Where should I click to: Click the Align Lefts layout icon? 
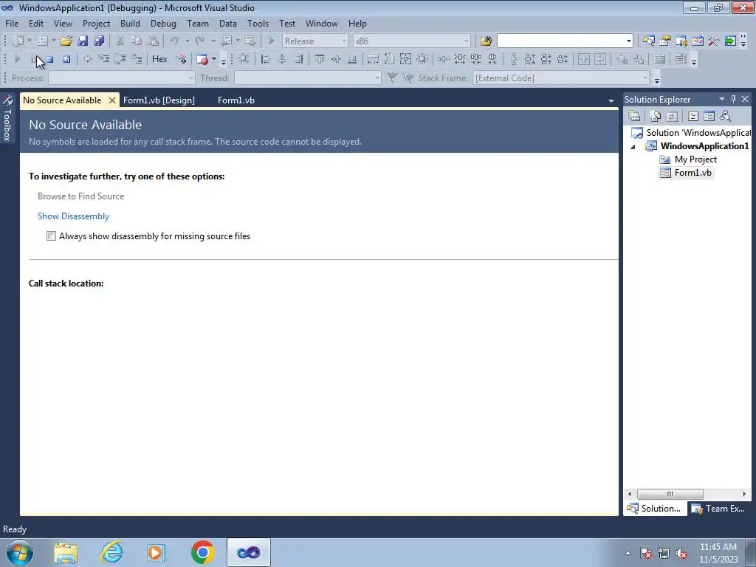pos(265,59)
